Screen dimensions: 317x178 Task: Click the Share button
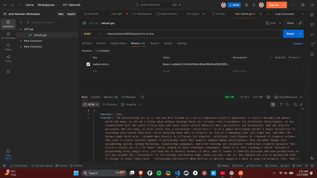(290, 23)
